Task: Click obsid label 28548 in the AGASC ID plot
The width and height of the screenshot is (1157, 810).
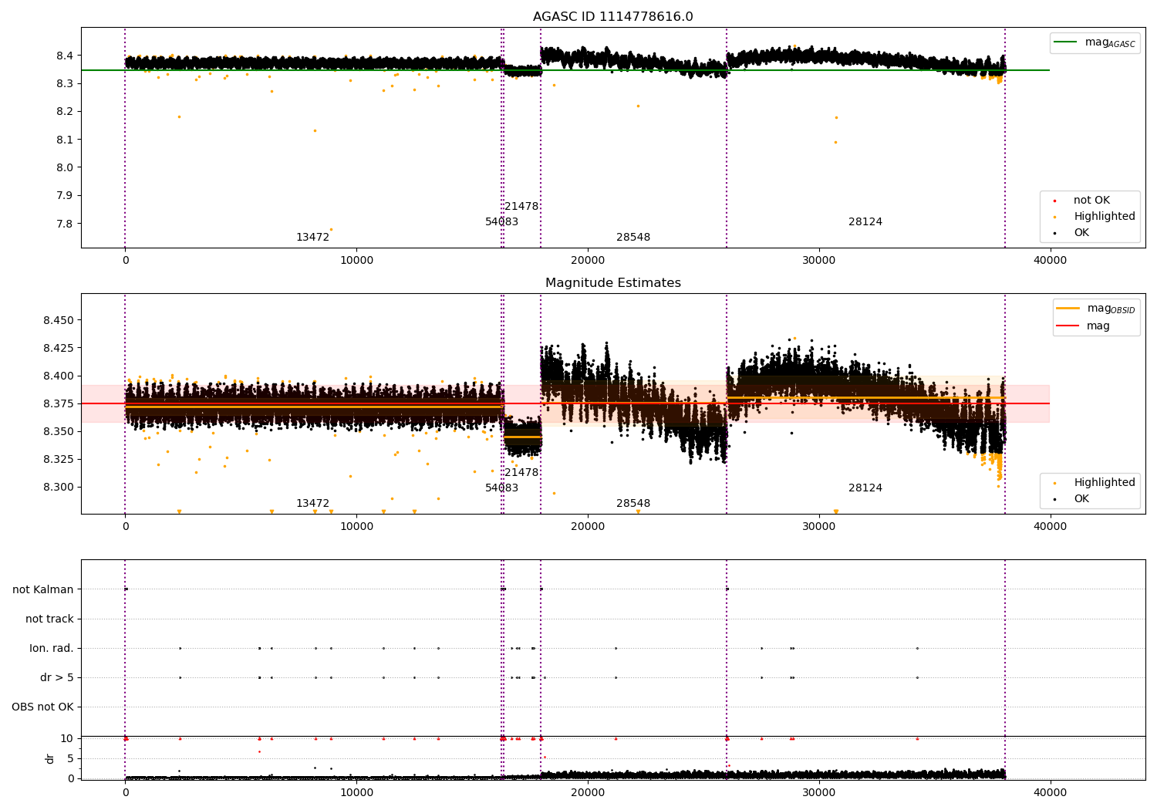Action: [632, 238]
